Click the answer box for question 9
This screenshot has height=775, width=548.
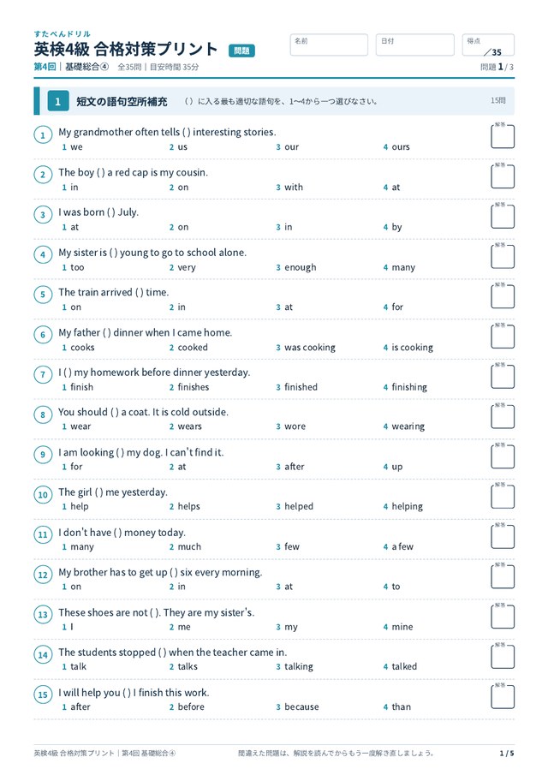pos(503,456)
